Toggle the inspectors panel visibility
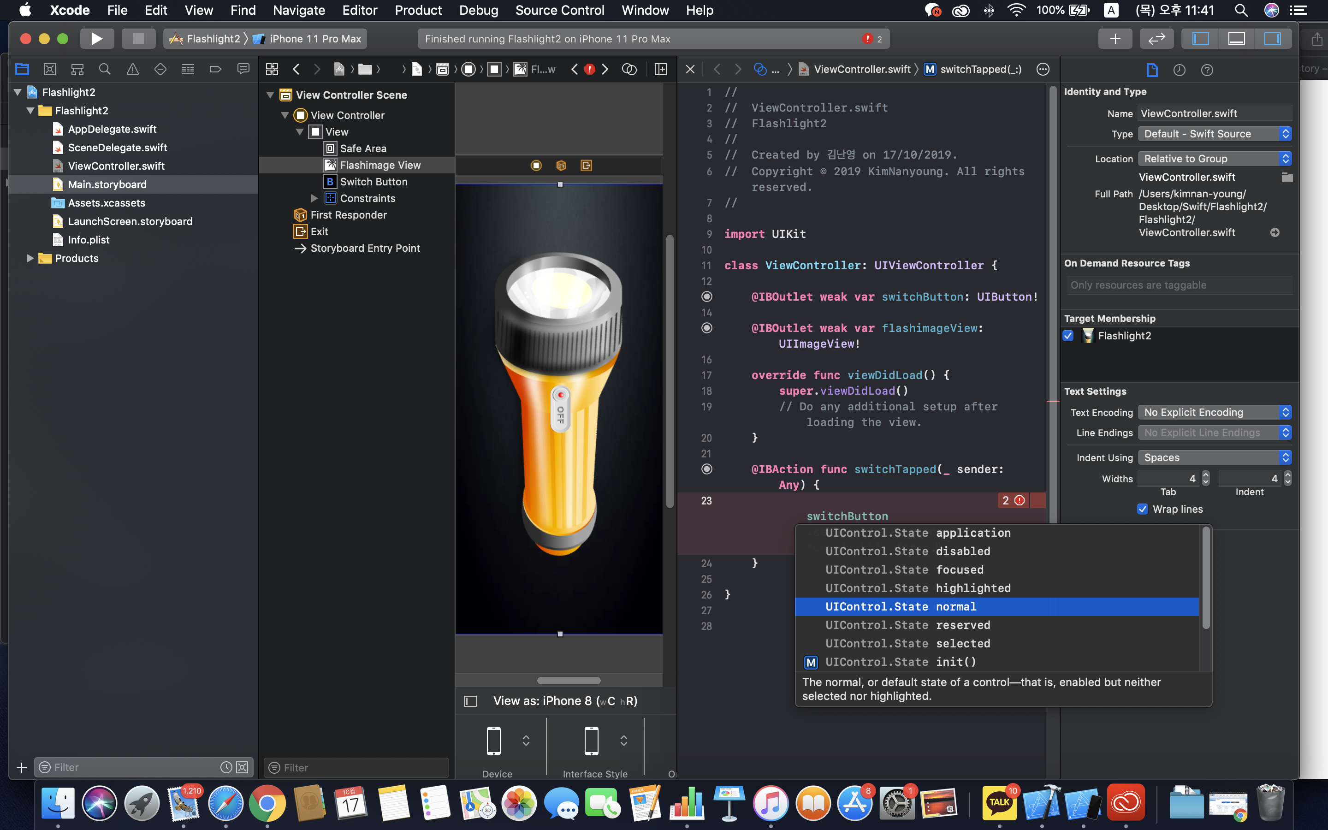 1272,38
